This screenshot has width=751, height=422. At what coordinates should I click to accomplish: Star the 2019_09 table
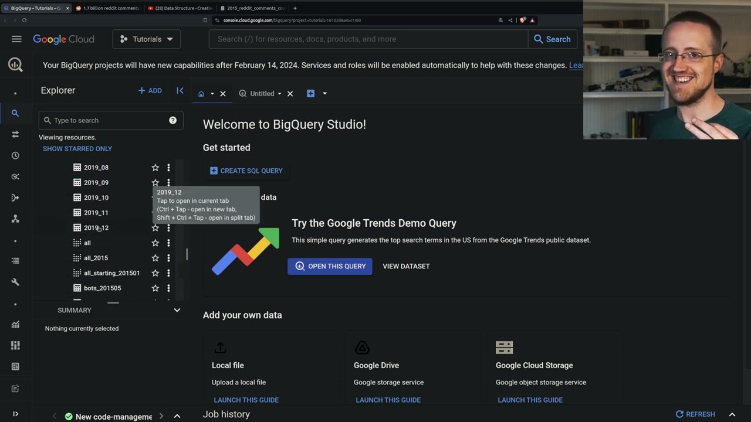pyautogui.click(x=155, y=183)
